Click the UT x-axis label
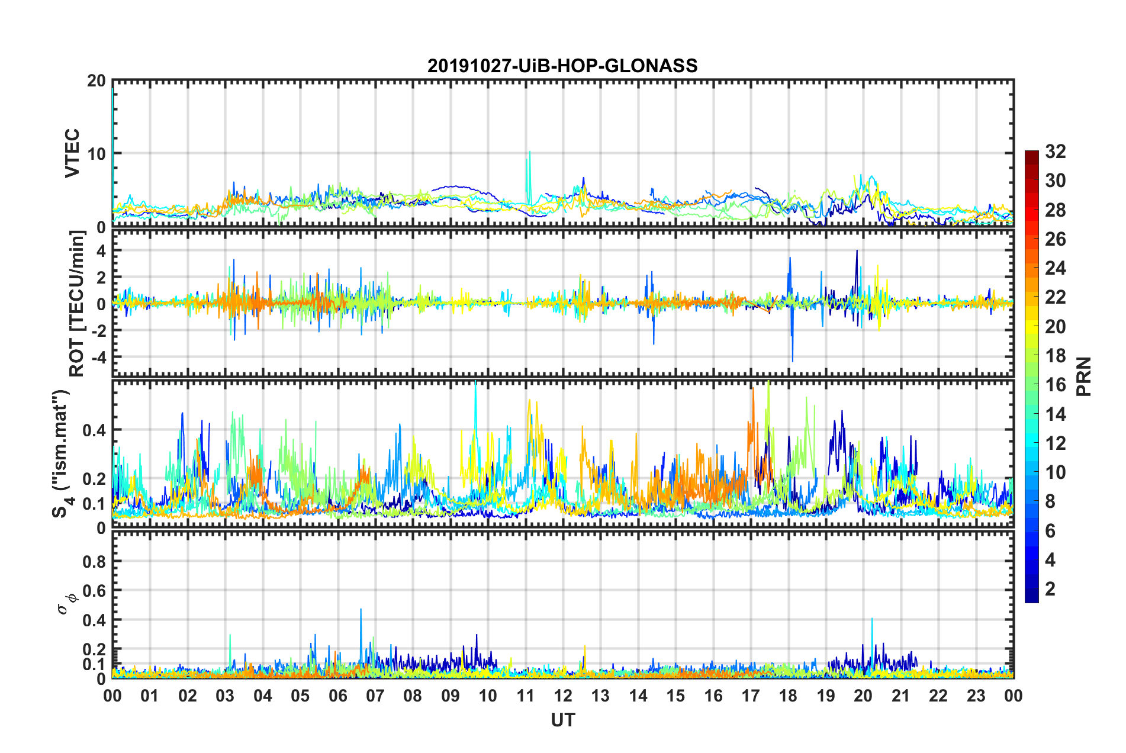Image resolution: width=1126 pixels, height=753 pixels. pyautogui.click(x=563, y=720)
